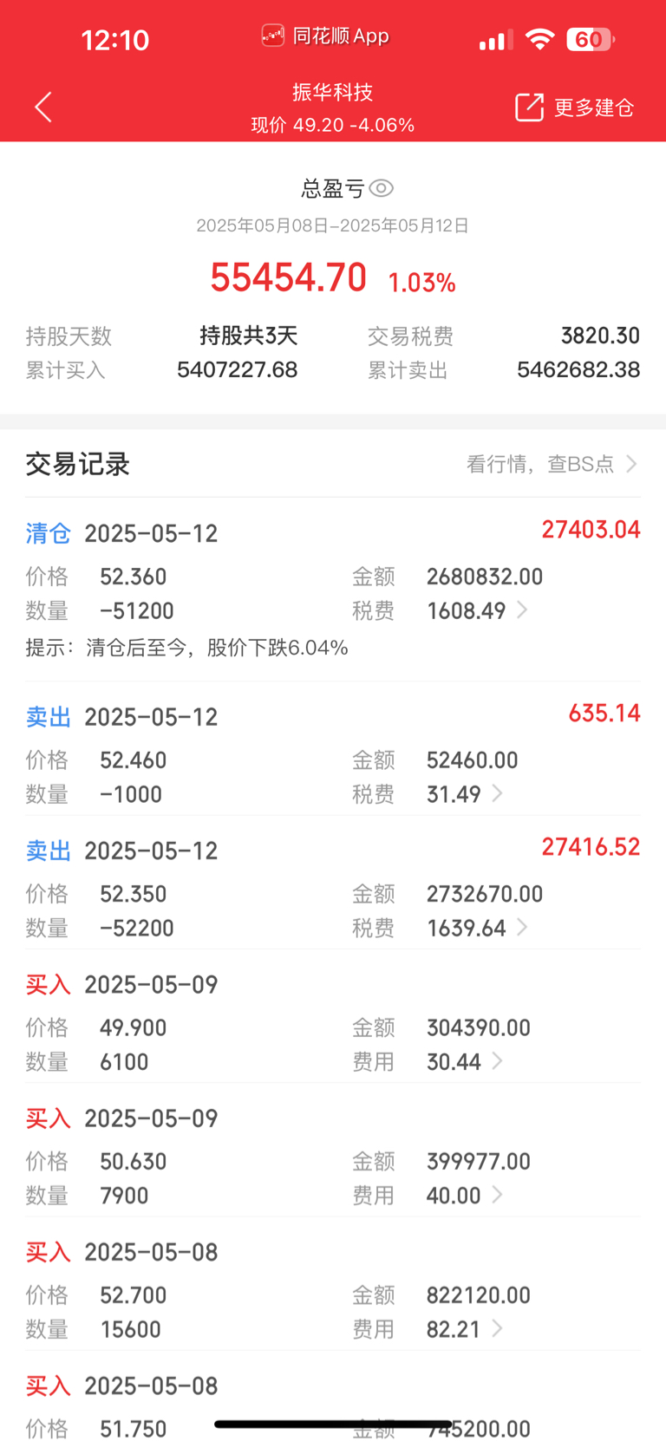Toggle the 总盈亏 eye visibility icon
This screenshot has height=1441, width=666.
[x=382, y=188]
